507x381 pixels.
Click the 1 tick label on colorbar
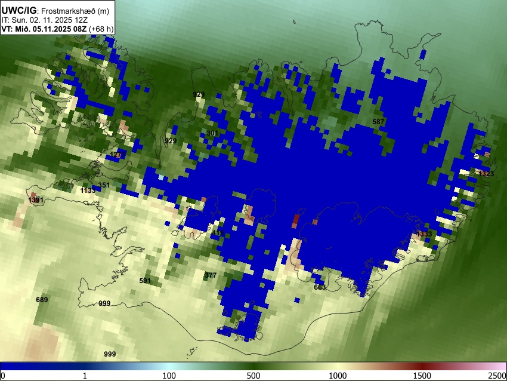tap(85, 376)
